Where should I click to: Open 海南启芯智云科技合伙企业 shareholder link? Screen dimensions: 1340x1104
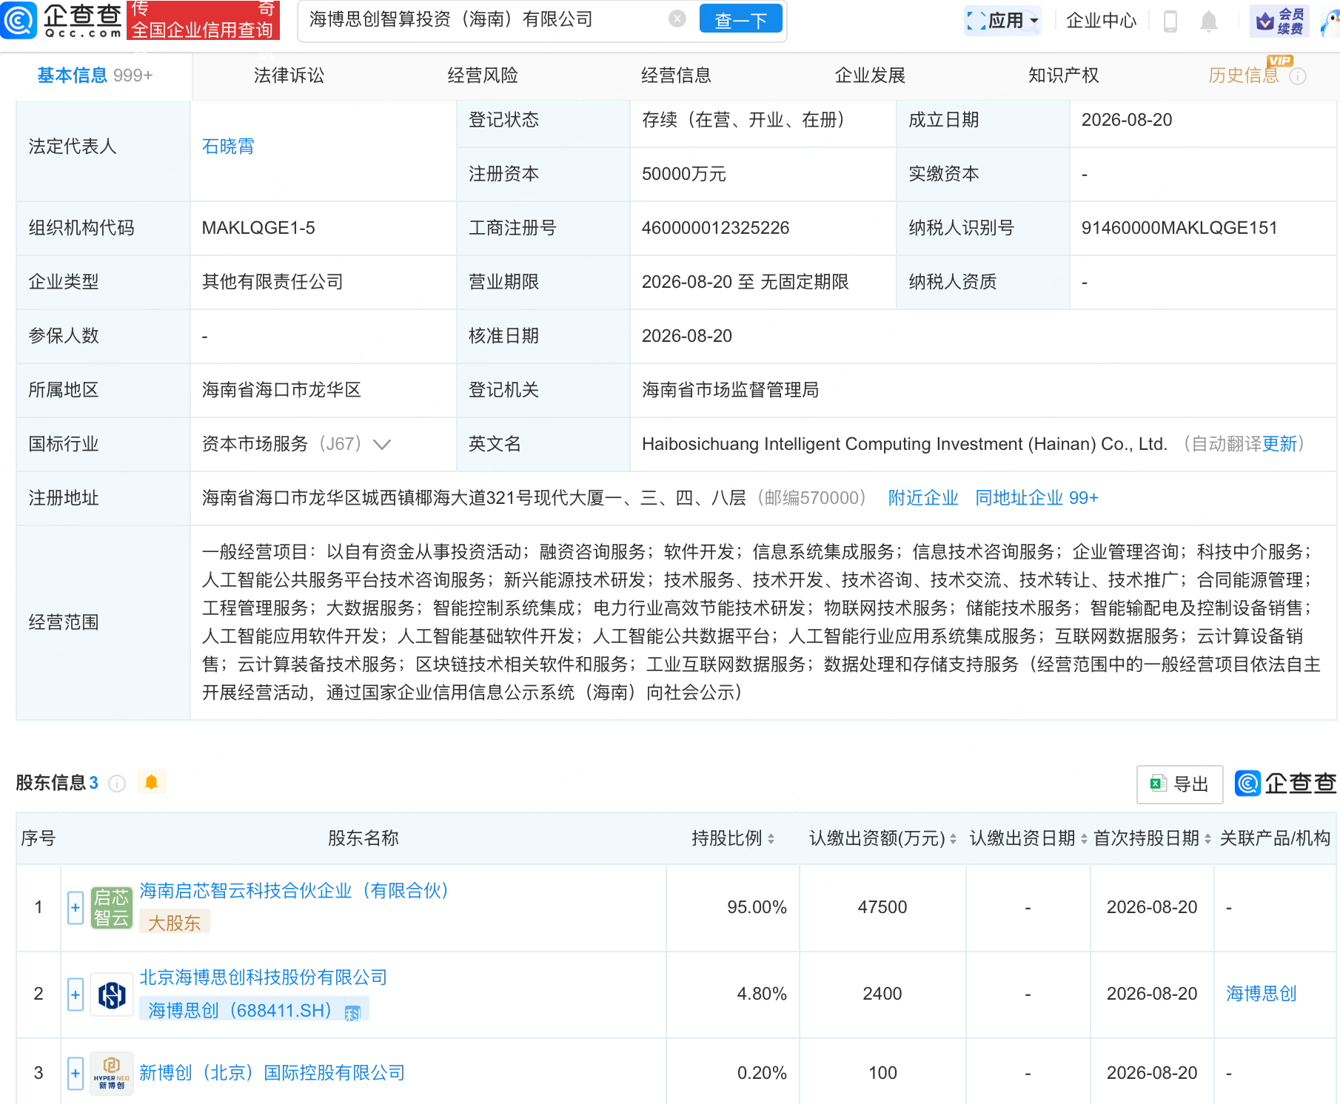click(x=295, y=891)
